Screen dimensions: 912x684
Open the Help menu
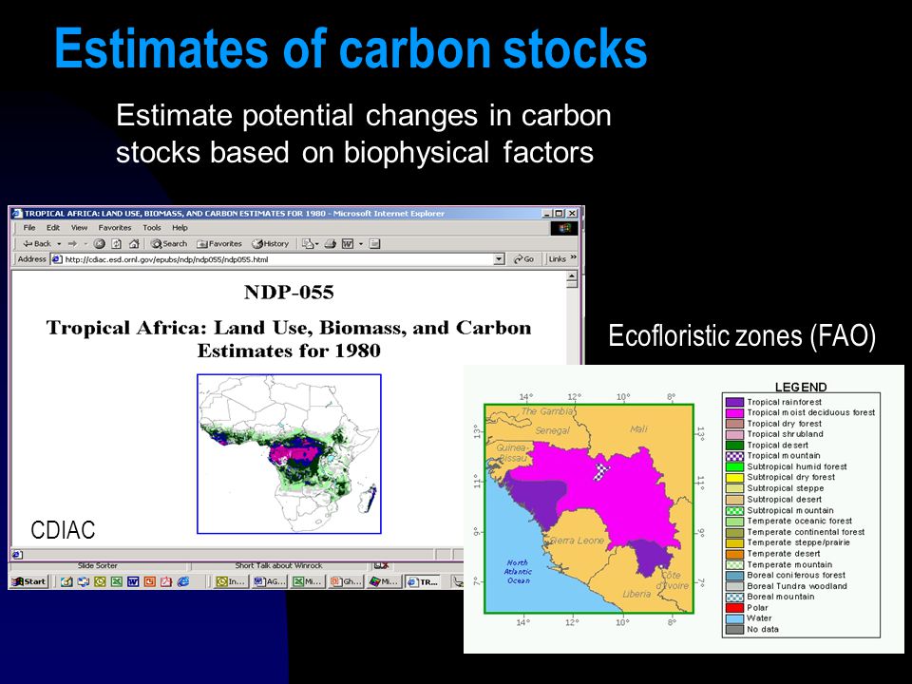180,228
